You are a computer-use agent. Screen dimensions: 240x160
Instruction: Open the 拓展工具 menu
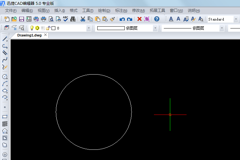point(157,11)
